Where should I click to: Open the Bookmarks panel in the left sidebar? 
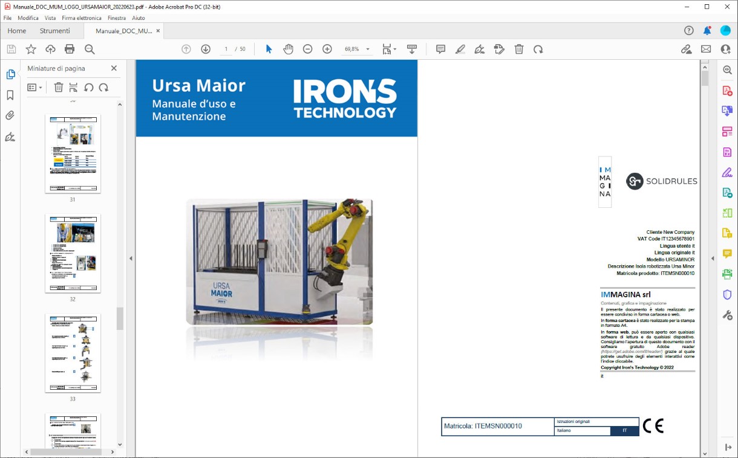tap(11, 94)
